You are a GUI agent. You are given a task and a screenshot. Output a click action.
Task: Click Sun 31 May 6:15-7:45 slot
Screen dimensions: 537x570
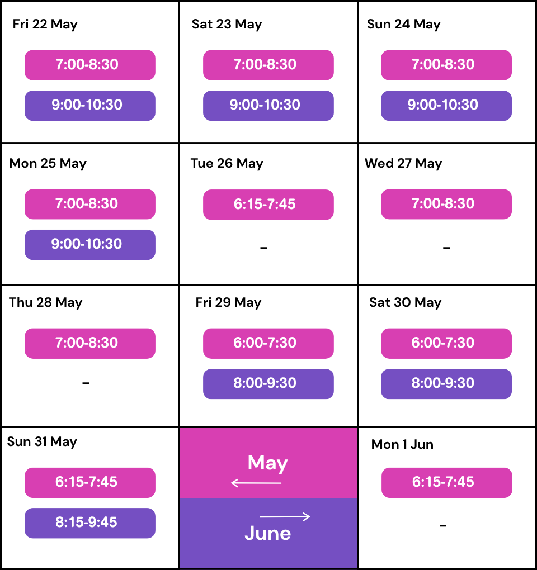[x=89, y=482]
